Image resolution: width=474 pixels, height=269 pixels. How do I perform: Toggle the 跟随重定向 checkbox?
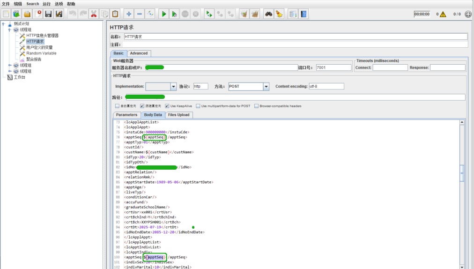142,106
